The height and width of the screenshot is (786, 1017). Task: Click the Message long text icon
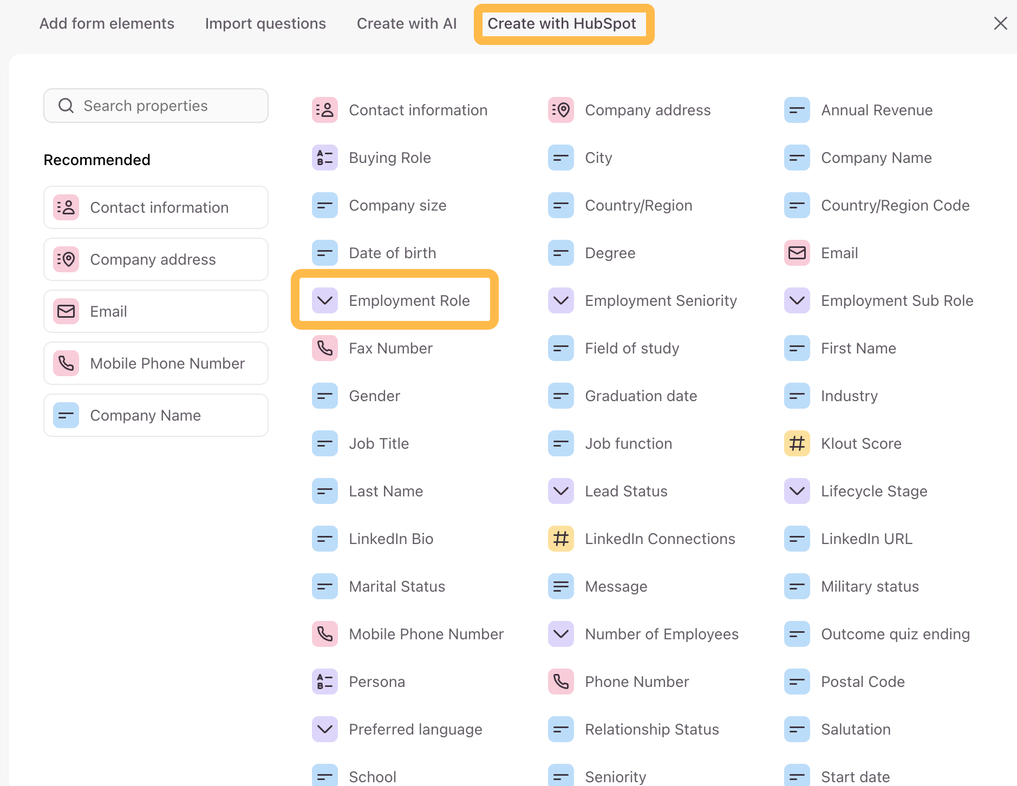click(x=561, y=587)
